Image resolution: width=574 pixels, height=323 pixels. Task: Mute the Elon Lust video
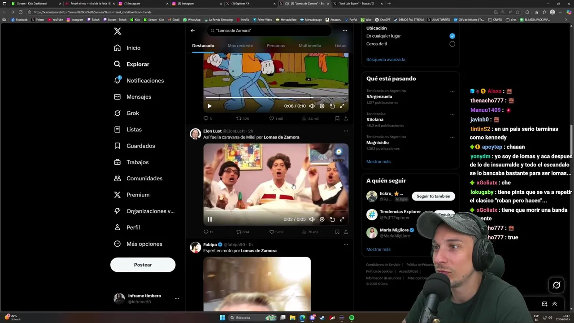(x=312, y=219)
